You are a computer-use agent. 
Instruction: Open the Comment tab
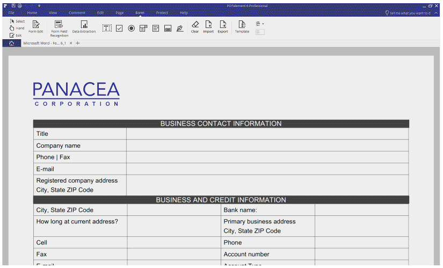point(77,12)
